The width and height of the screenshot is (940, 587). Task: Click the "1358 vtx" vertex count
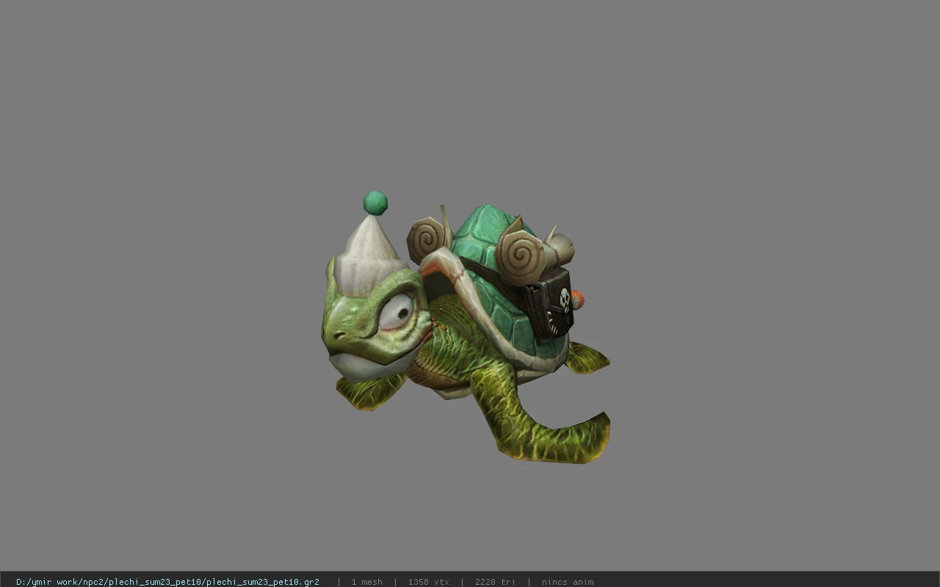point(428,582)
